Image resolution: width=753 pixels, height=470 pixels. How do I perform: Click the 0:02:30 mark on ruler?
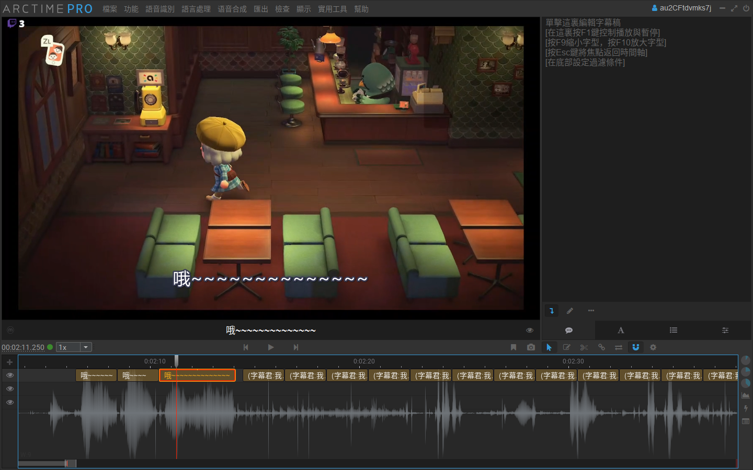click(x=573, y=361)
